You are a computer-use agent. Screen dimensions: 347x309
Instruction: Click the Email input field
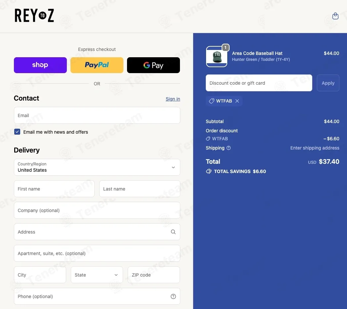[97, 115]
